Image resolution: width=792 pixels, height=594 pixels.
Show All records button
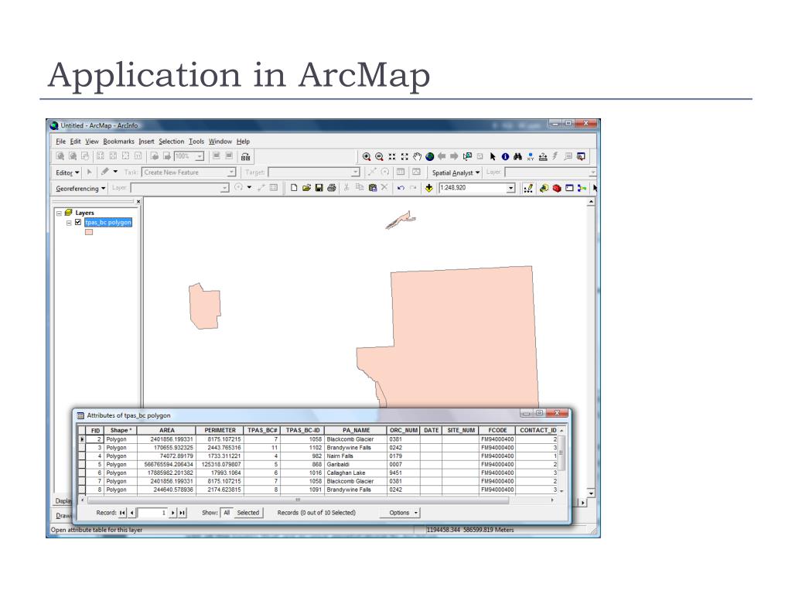click(227, 513)
